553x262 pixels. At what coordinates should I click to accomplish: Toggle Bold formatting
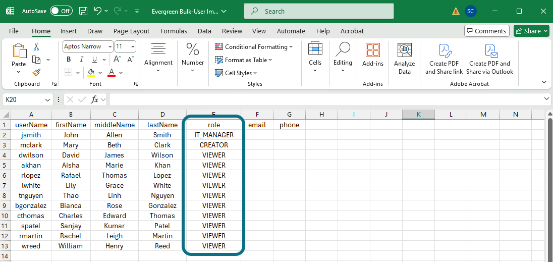tap(69, 59)
